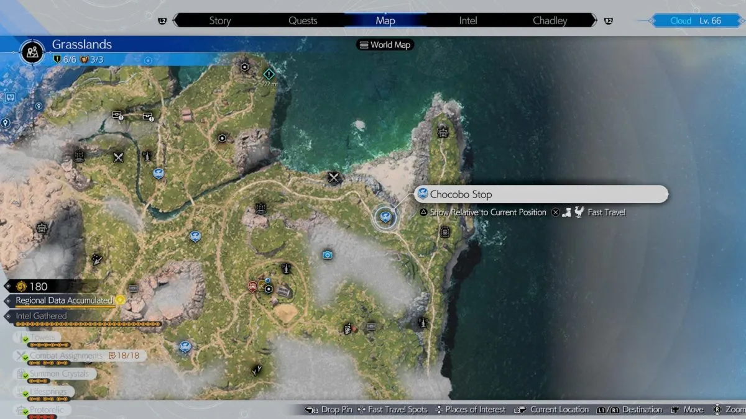Select the camera photo spot icon

tap(328, 255)
